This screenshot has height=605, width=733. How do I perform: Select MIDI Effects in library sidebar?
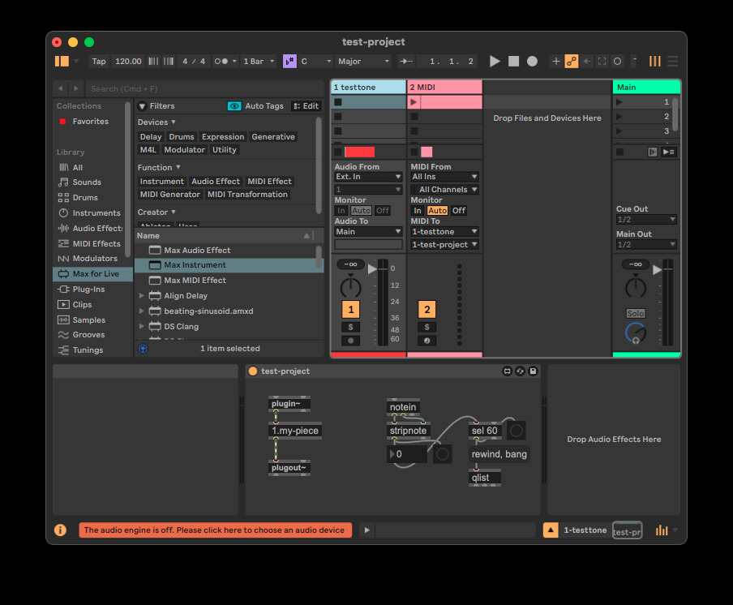pyautogui.click(x=96, y=243)
